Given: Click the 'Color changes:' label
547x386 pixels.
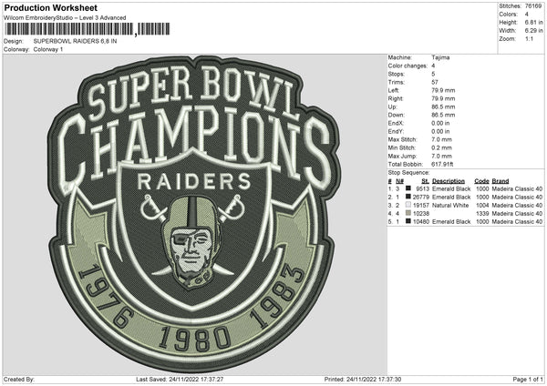Looking at the screenshot, I should (408, 66).
